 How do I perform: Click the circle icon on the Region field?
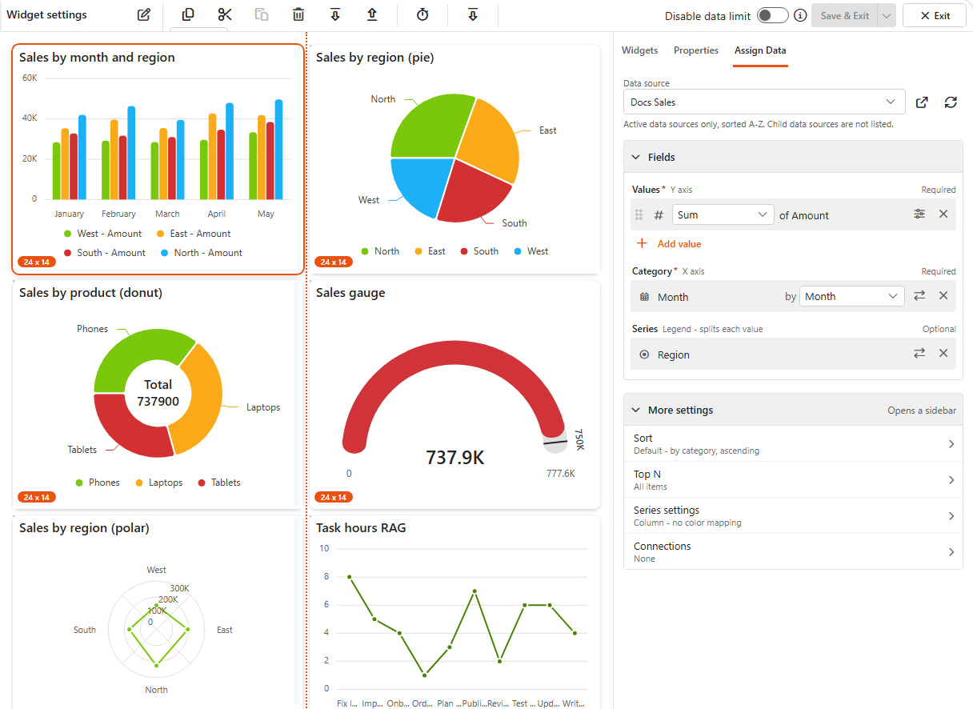(x=645, y=354)
